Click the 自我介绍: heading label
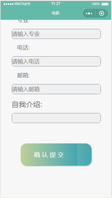 click(27, 104)
